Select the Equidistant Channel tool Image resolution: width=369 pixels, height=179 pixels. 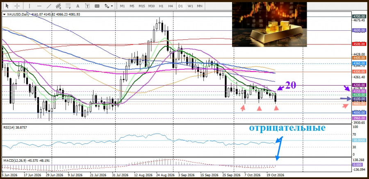coord(59,6)
